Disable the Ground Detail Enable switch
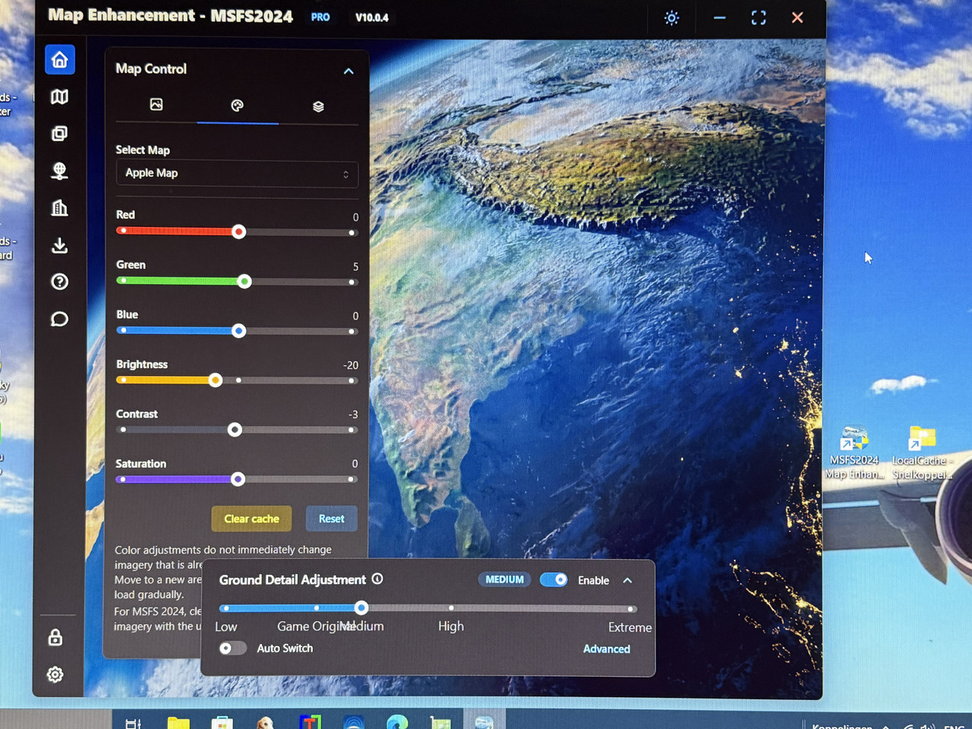The width and height of the screenshot is (972, 729). click(554, 579)
